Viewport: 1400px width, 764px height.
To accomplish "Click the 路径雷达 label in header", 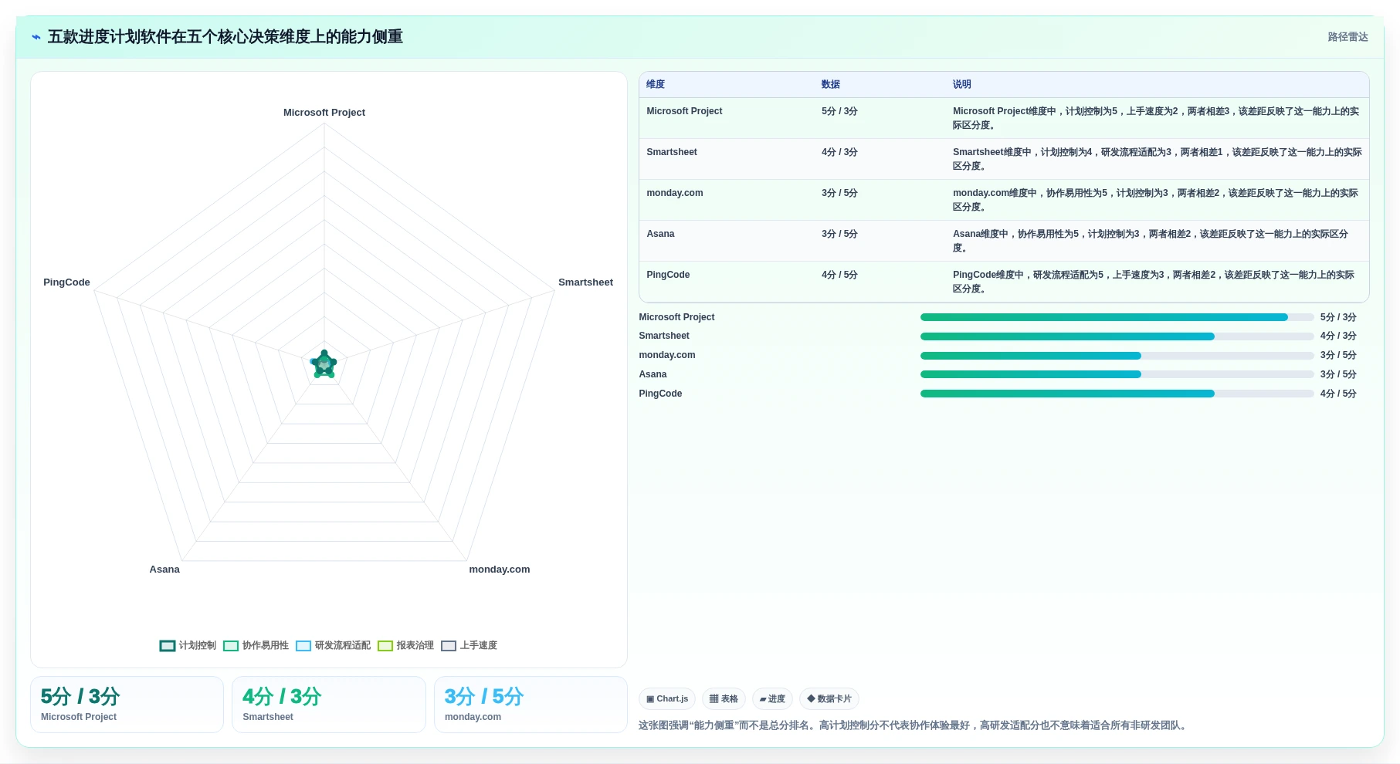I will tap(1347, 37).
